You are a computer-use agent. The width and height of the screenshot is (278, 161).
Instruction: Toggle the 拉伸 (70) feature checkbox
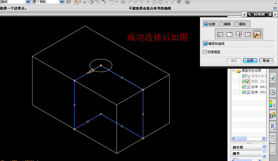244,92
